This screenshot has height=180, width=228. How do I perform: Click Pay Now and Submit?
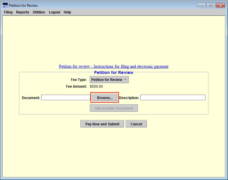(102, 124)
